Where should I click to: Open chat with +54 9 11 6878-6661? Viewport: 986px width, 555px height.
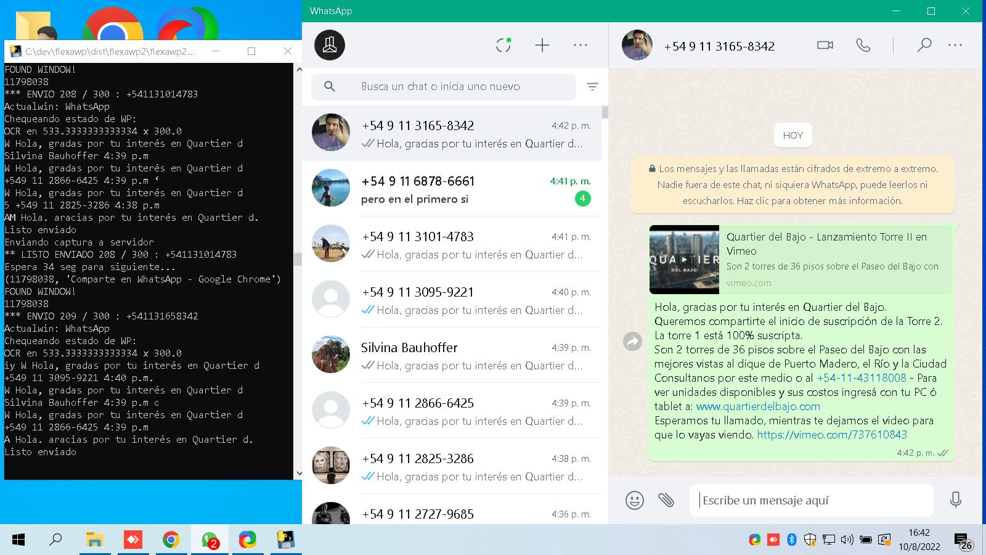452,189
